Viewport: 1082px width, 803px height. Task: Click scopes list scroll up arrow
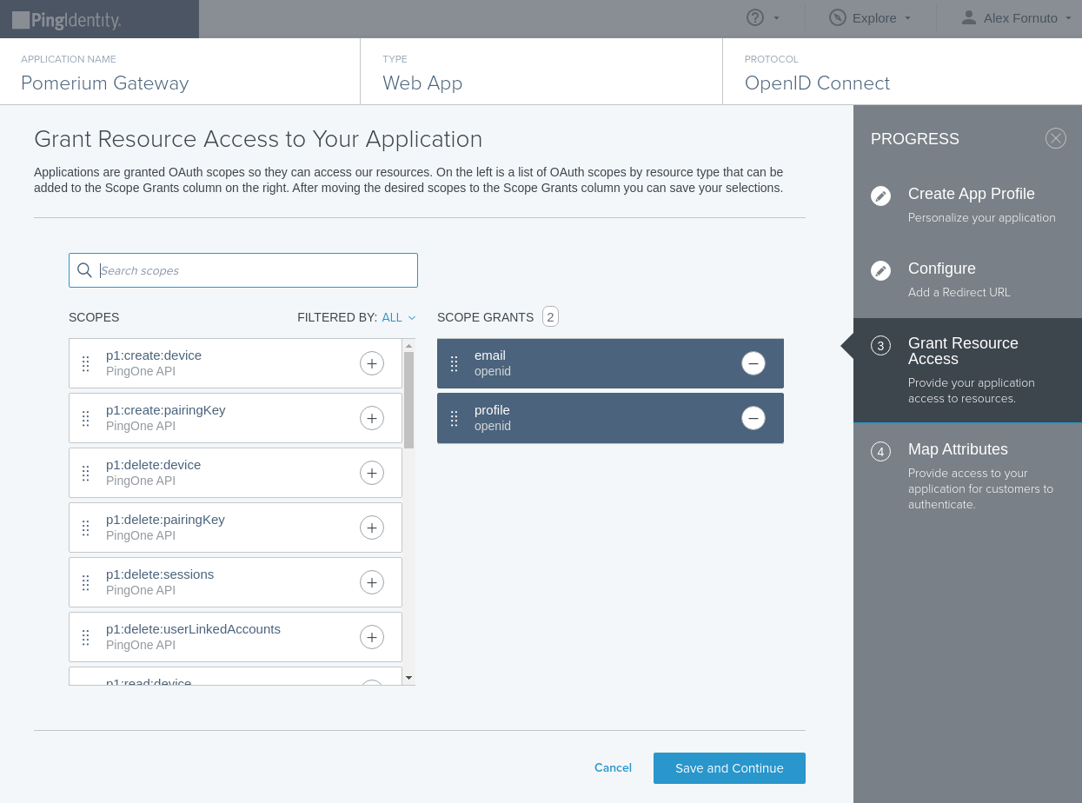(x=408, y=345)
